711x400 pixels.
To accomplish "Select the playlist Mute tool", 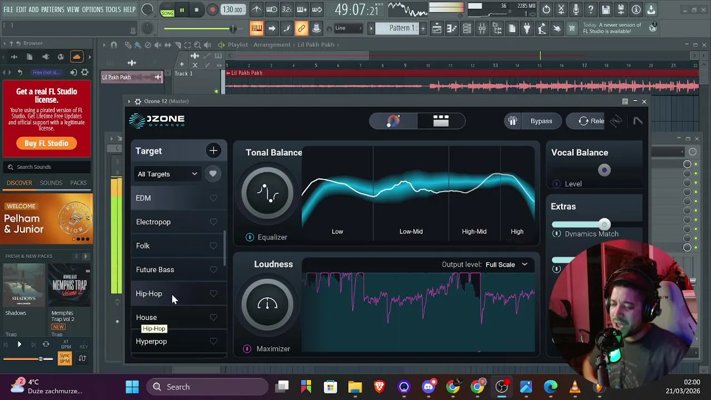I will [158, 45].
